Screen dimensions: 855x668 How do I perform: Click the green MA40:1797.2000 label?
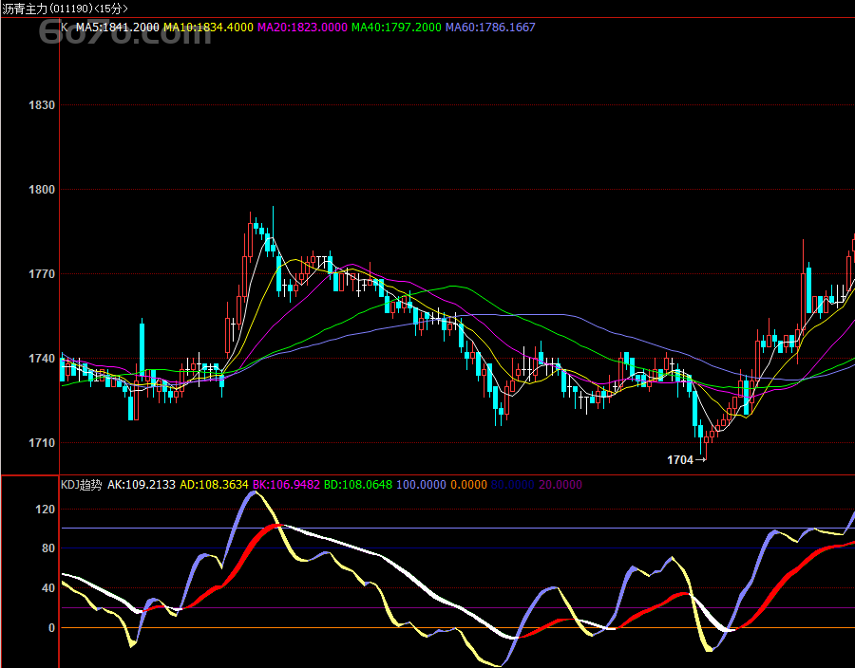396,28
